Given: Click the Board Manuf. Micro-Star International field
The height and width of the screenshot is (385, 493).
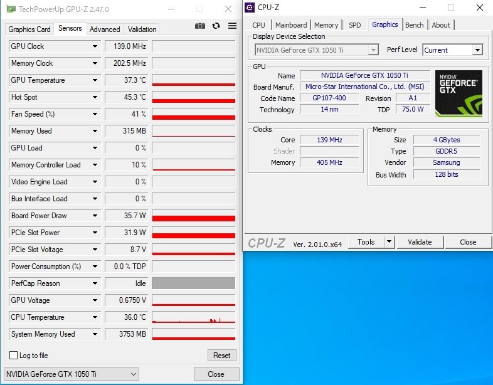Looking at the screenshot, I should point(364,87).
